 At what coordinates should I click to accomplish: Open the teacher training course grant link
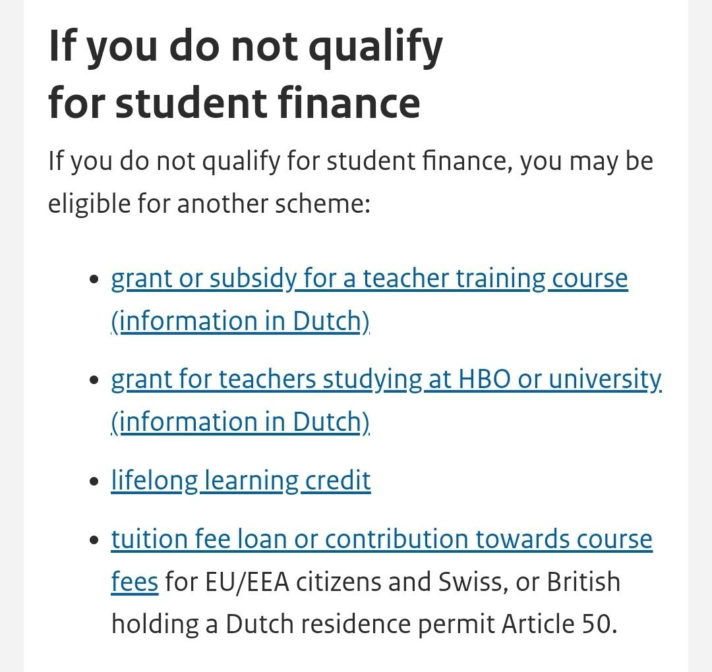[369, 279]
